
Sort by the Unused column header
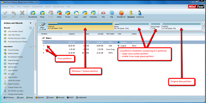point(96,34)
